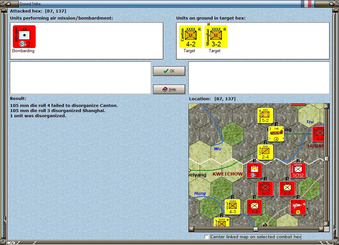Click the Ki-27 aircraft counter on map

(298, 207)
